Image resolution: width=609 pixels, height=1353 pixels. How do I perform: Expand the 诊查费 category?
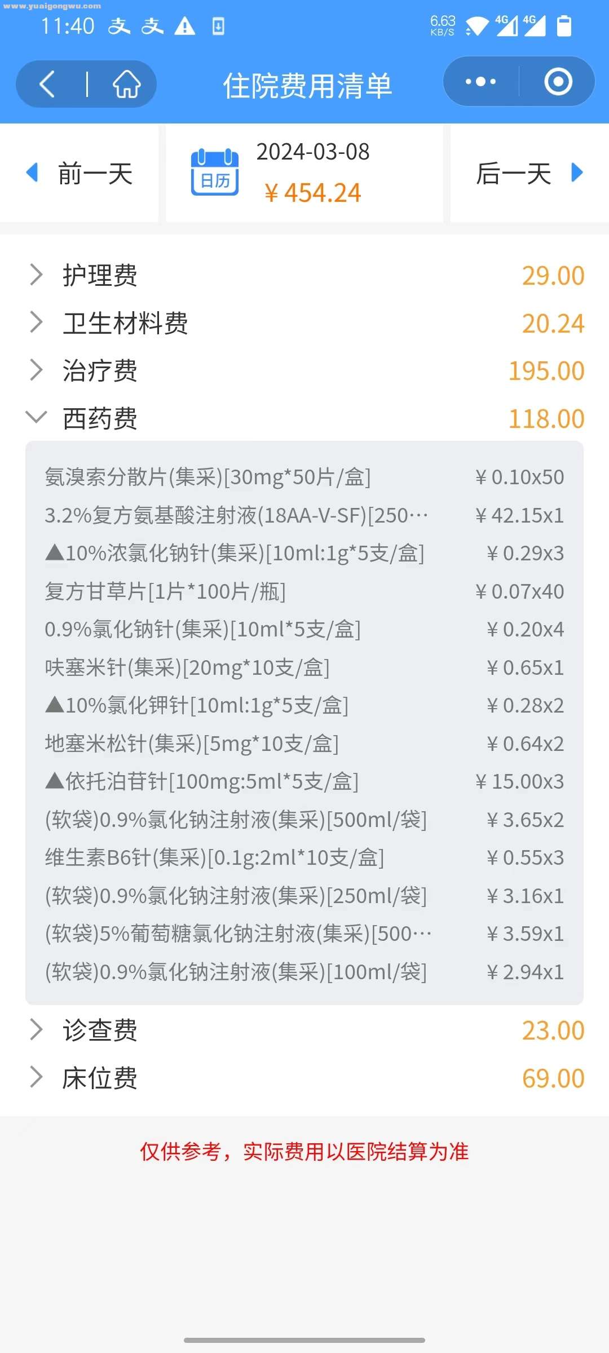(x=304, y=1030)
